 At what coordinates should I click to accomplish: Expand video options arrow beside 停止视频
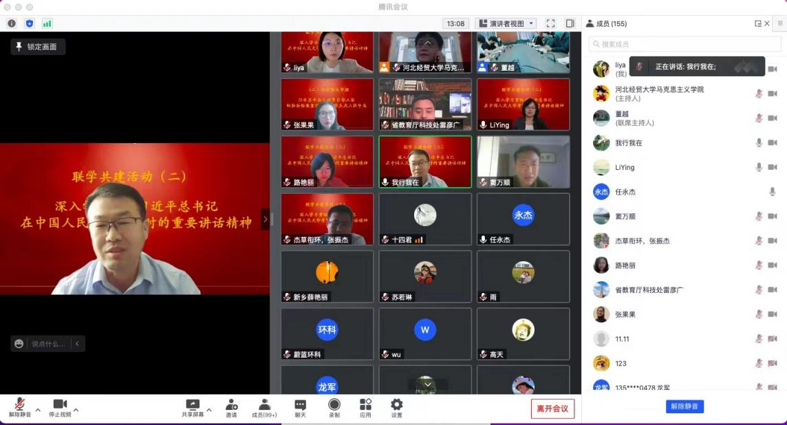coord(76,410)
